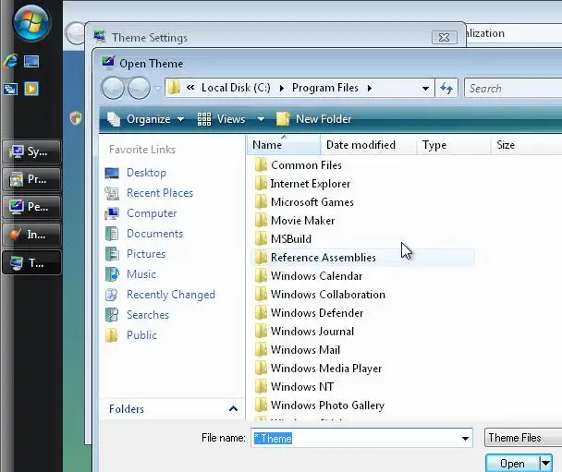Select the Reference Assemblies folder icon
This screenshot has width=562, height=472.
261,257
